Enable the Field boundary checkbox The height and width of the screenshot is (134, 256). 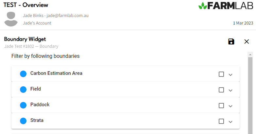tap(221, 90)
